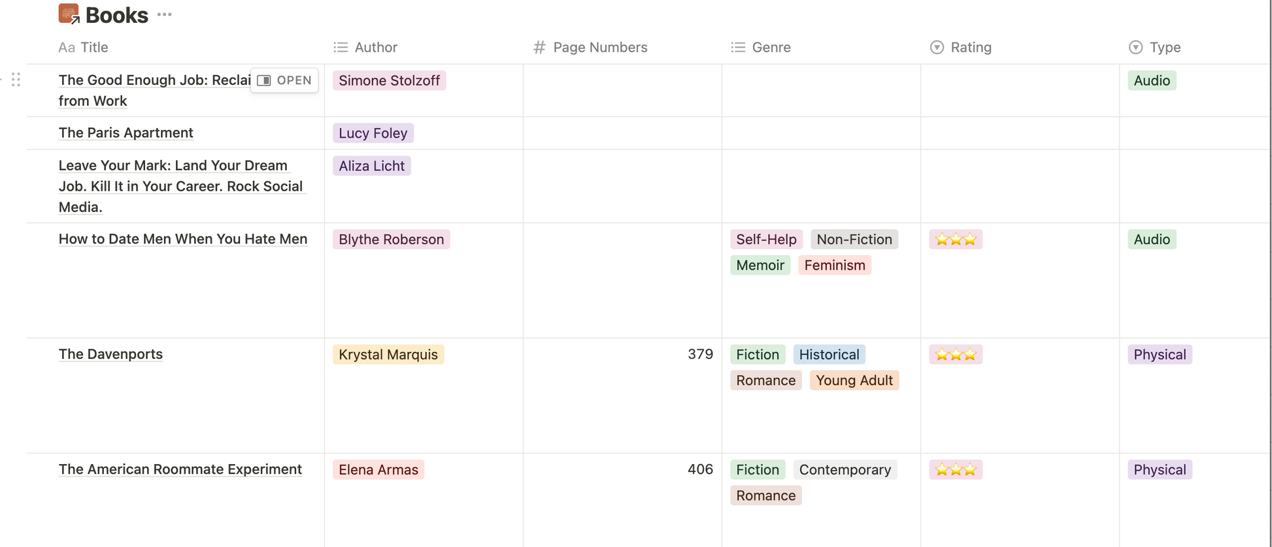Open The Paris Apartment page
Image resolution: width=1272 pixels, height=547 pixels.
[126, 133]
